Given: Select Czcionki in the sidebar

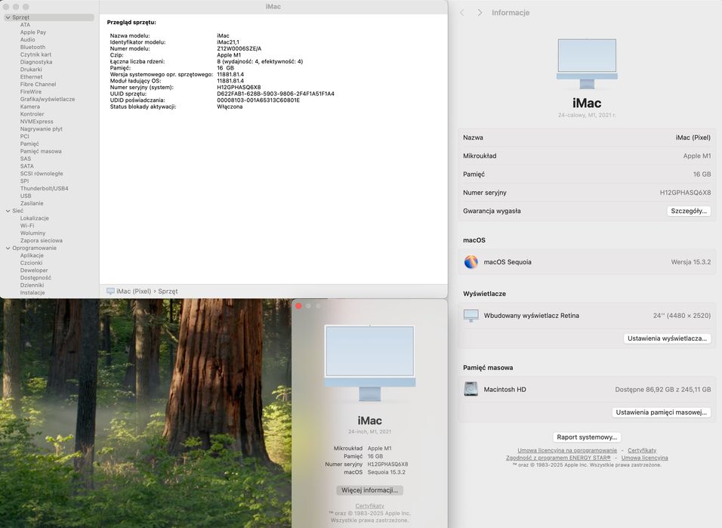Looking at the screenshot, I should click(x=31, y=263).
